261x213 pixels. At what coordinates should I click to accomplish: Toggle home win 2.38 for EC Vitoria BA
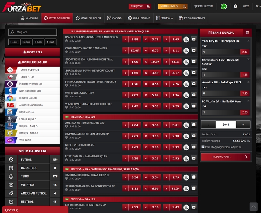[132, 159]
